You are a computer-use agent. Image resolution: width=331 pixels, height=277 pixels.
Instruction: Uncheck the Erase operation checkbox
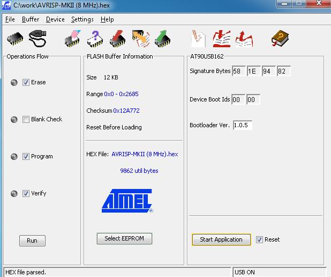(26, 82)
